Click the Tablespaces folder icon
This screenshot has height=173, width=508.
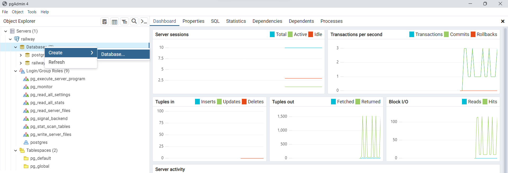tap(22, 150)
